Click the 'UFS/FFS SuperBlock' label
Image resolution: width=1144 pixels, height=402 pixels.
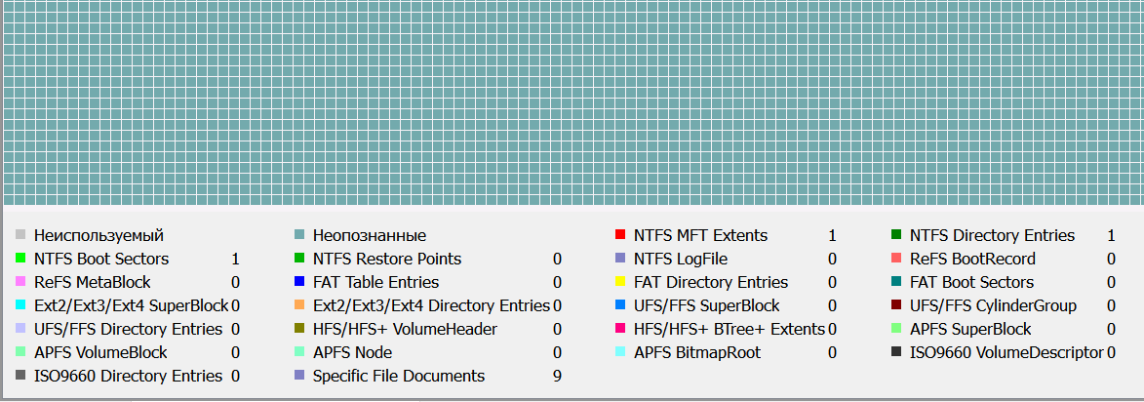point(706,305)
